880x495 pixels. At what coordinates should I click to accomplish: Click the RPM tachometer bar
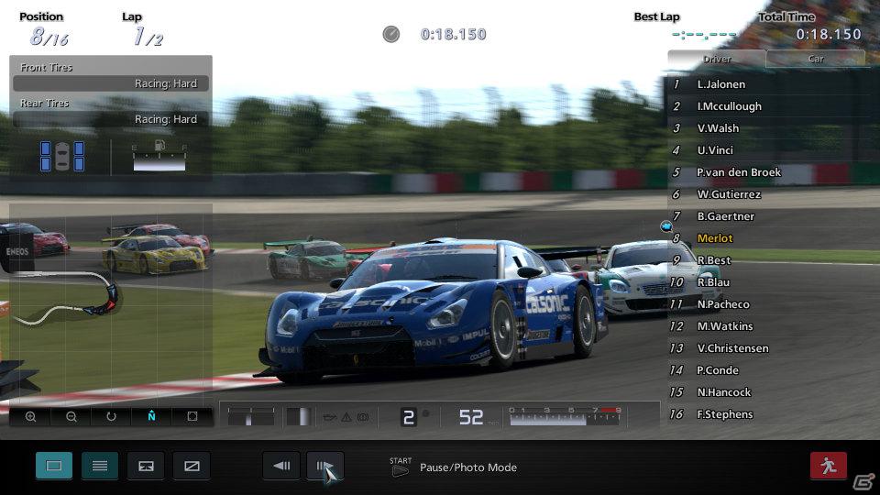(566, 417)
